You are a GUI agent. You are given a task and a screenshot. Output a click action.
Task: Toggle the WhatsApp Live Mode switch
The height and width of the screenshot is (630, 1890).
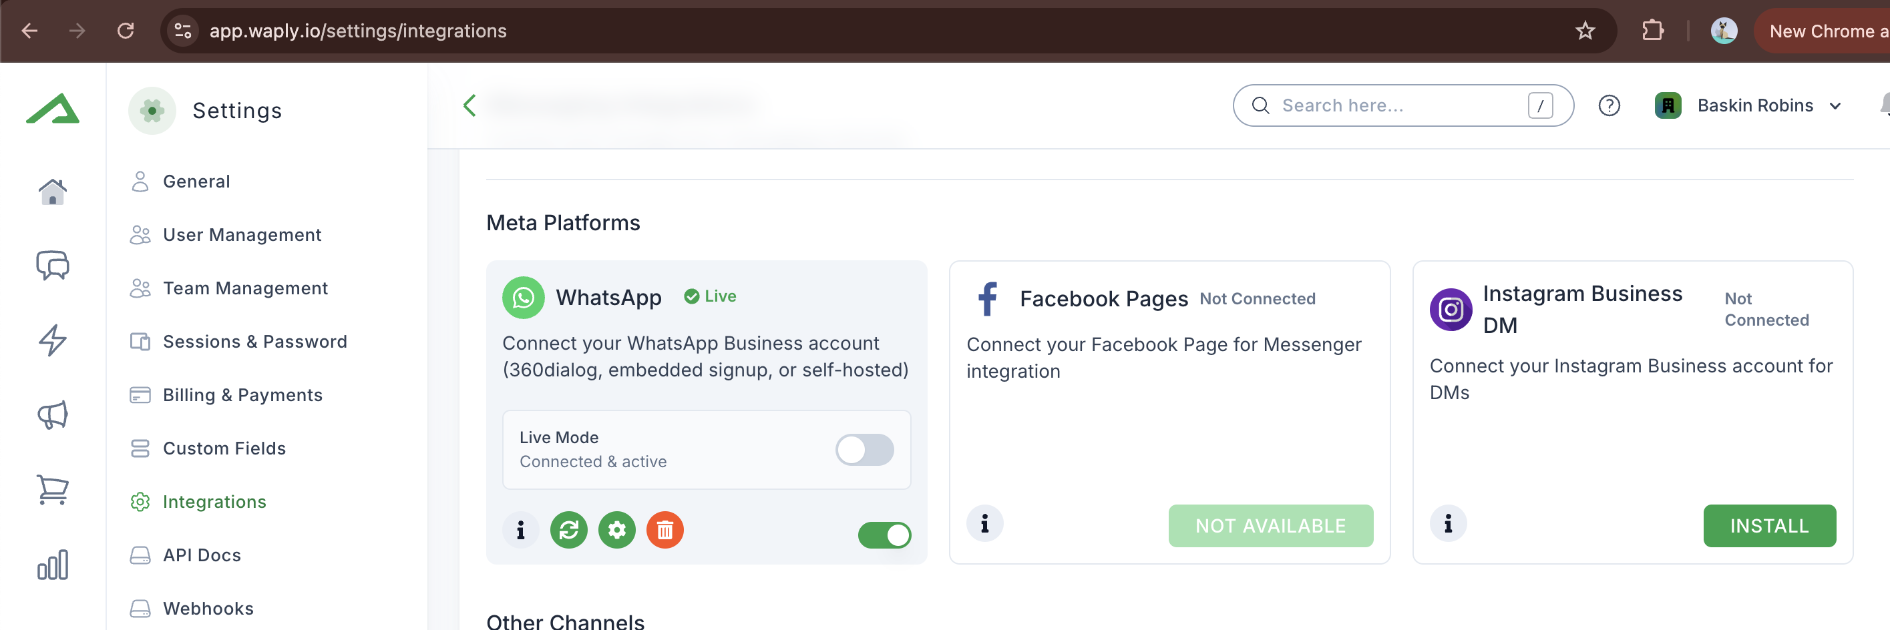(x=864, y=450)
